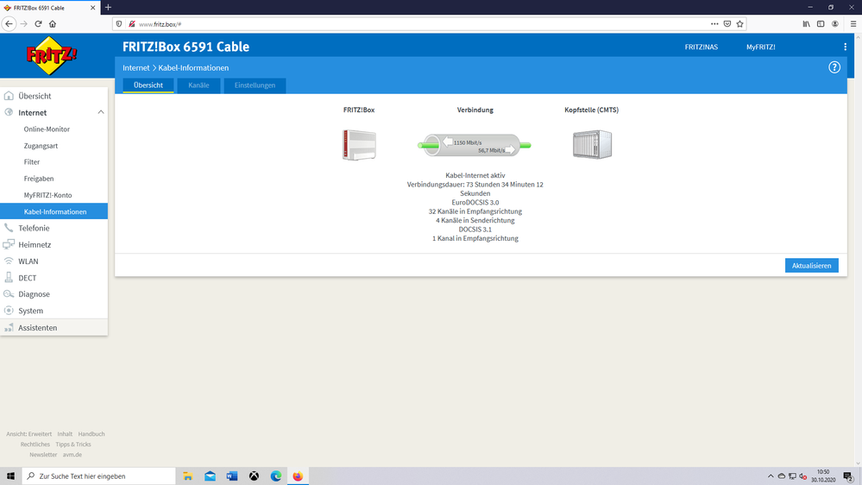
Task: Click the browser home icon
Action: [53, 23]
